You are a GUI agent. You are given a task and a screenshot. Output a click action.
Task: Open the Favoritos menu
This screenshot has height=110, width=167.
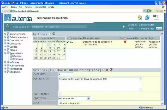point(28,7)
